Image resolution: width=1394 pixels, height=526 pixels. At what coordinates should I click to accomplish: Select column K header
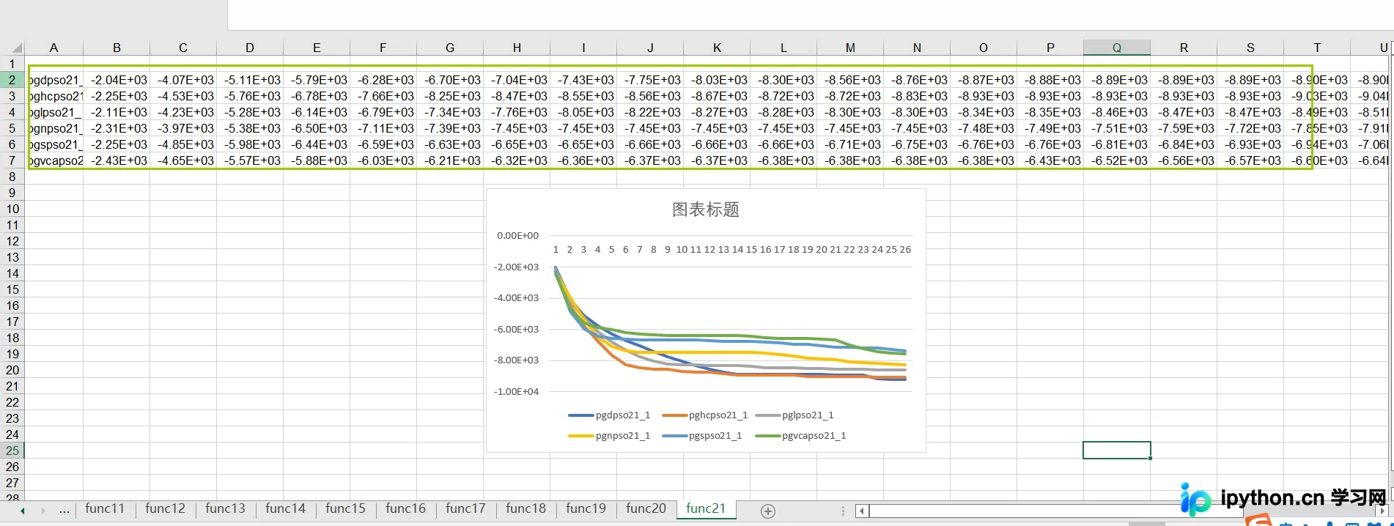click(x=717, y=48)
